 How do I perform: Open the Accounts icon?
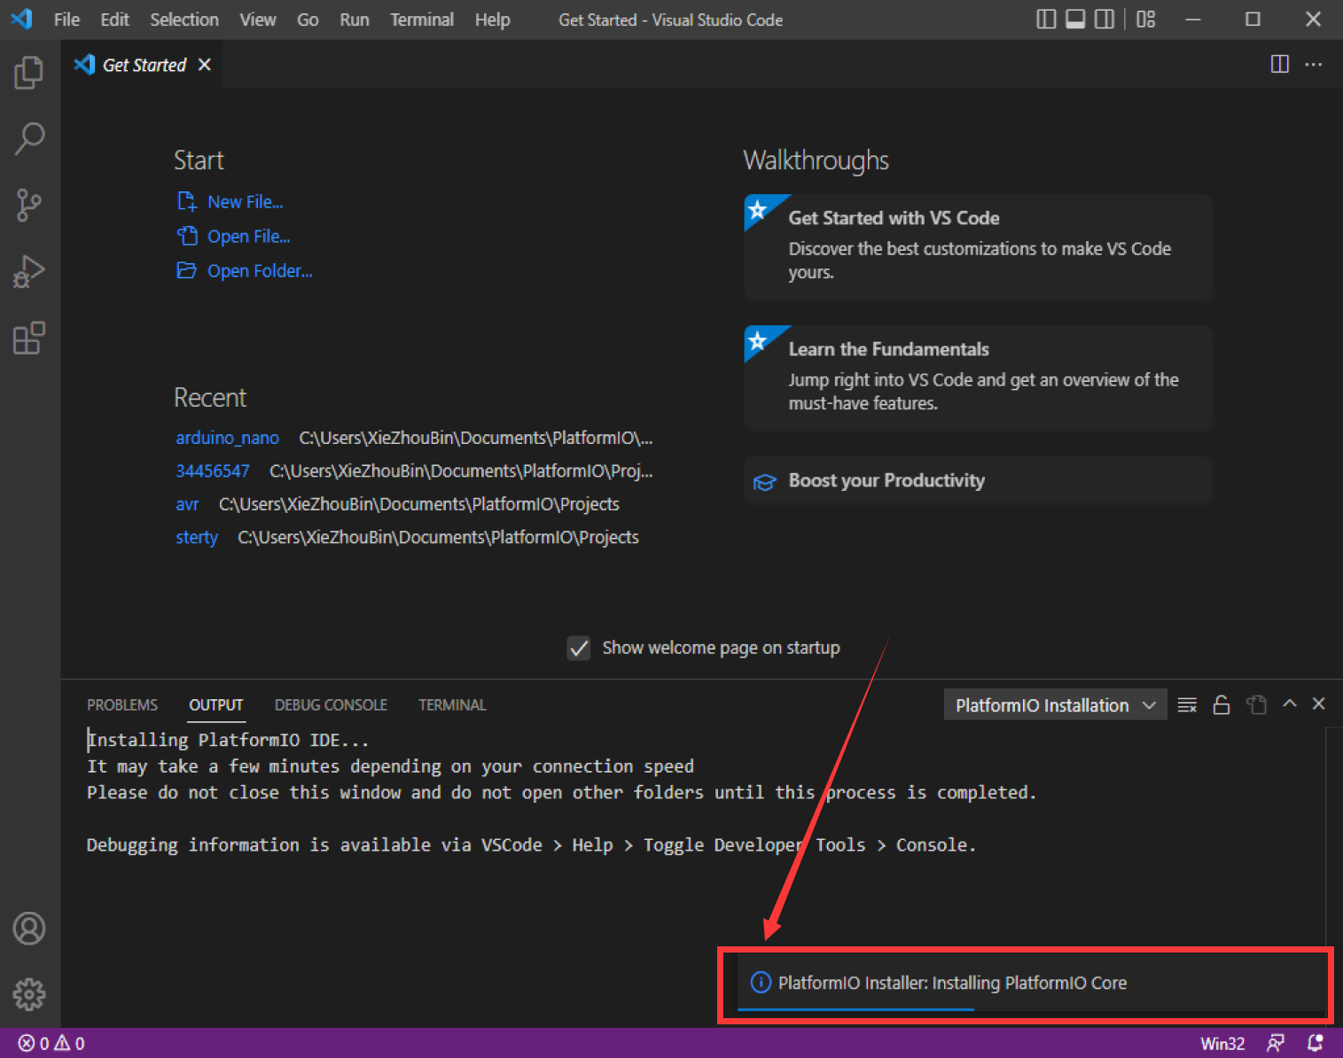pyautogui.click(x=29, y=928)
